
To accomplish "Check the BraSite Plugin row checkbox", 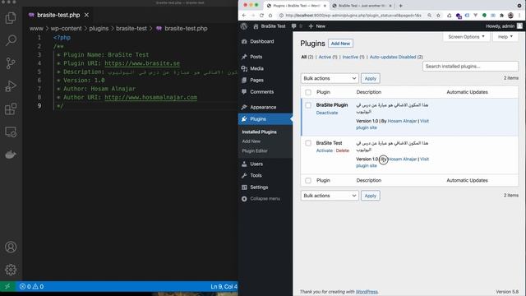I will click(308, 105).
